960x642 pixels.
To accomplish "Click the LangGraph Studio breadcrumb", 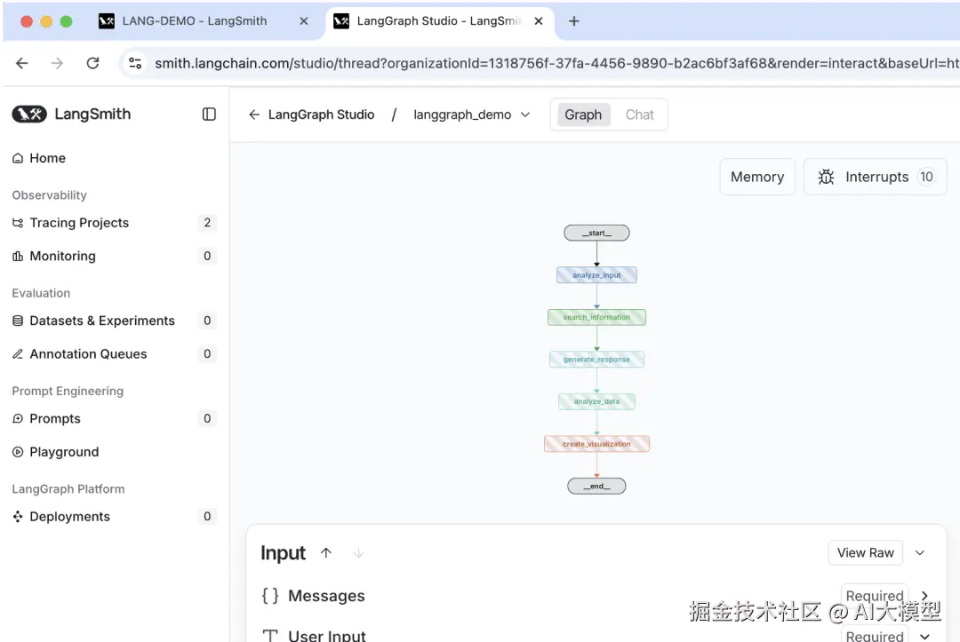I will [321, 115].
